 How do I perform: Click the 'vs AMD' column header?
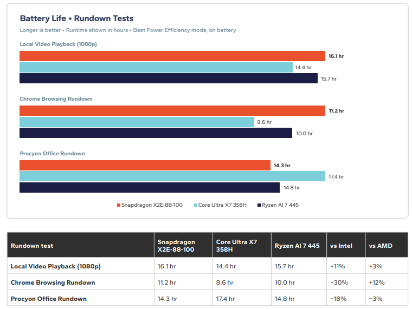[x=387, y=245]
